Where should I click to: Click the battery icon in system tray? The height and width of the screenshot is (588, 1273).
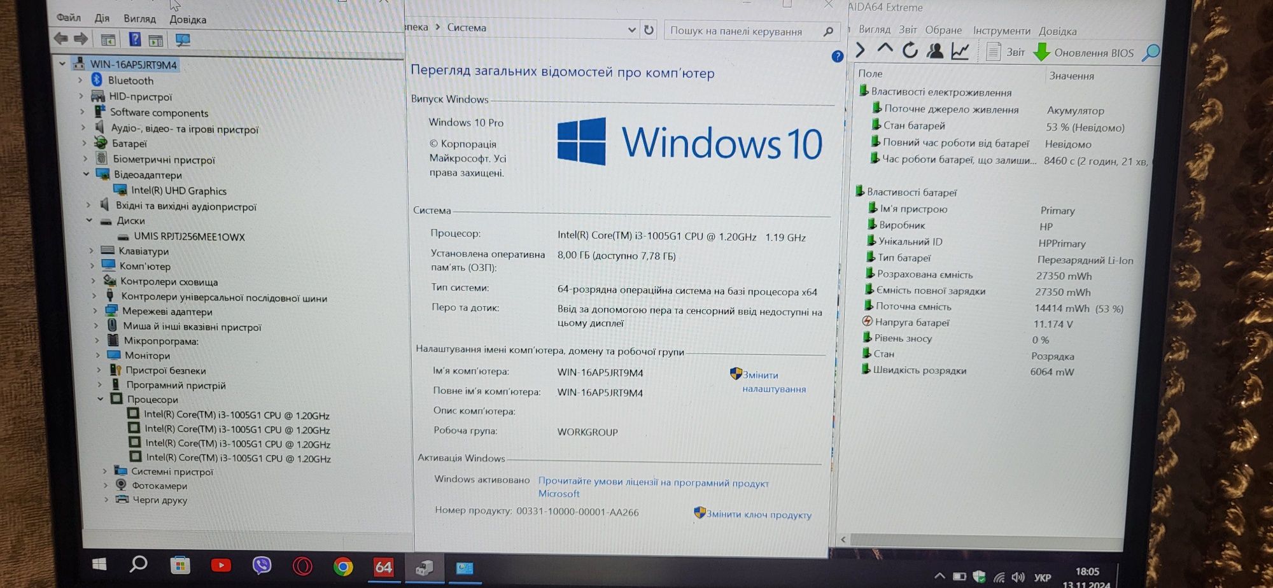tap(959, 577)
